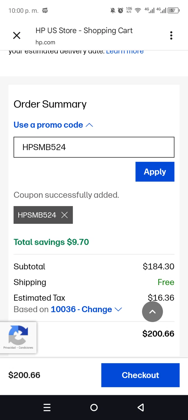Close the HP Store browser tab
The width and height of the screenshot is (188, 420).
pos(17,36)
